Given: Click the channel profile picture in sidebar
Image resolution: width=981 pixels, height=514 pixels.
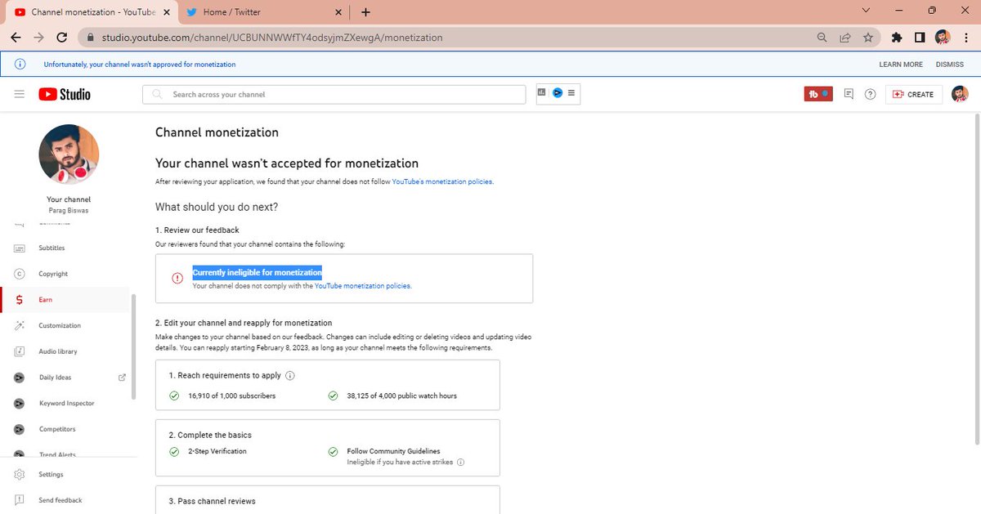Looking at the screenshot, I should click(69, 154).
